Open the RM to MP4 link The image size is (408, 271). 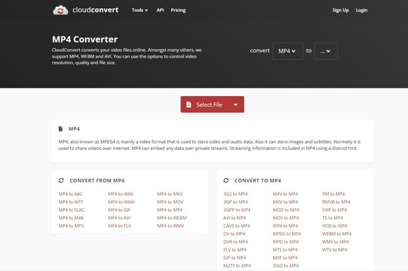point(333,194)
